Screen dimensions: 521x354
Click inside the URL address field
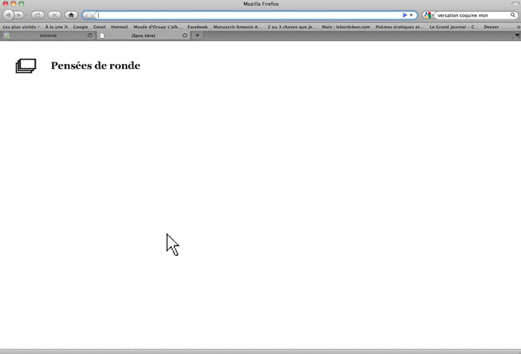click(246, 15)
